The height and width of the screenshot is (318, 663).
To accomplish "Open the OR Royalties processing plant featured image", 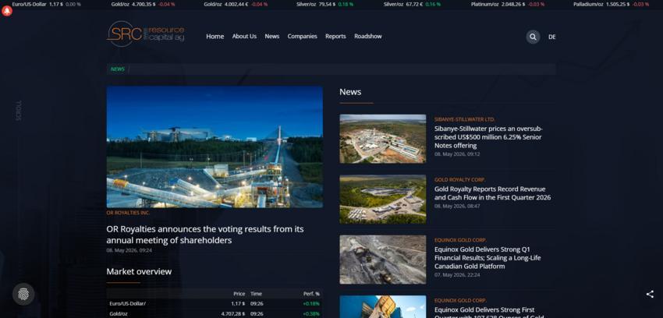I will 214,147.
